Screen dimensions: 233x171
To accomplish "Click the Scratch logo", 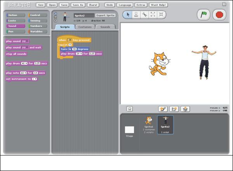I will pos(19,5).
